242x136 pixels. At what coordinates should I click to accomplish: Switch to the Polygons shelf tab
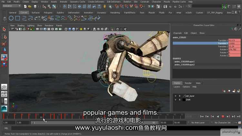[48, 13]
